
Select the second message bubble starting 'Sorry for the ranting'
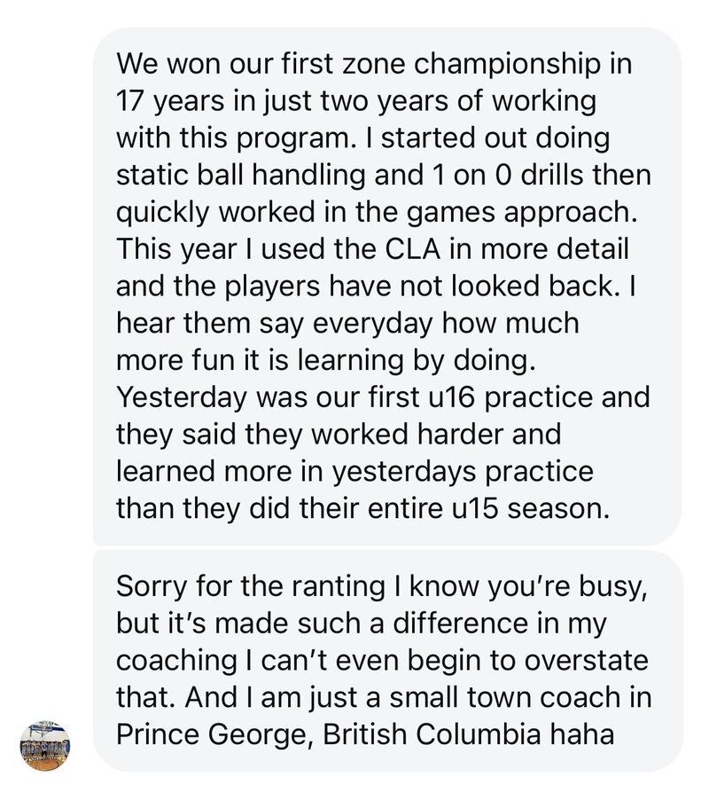pos(387,661)
